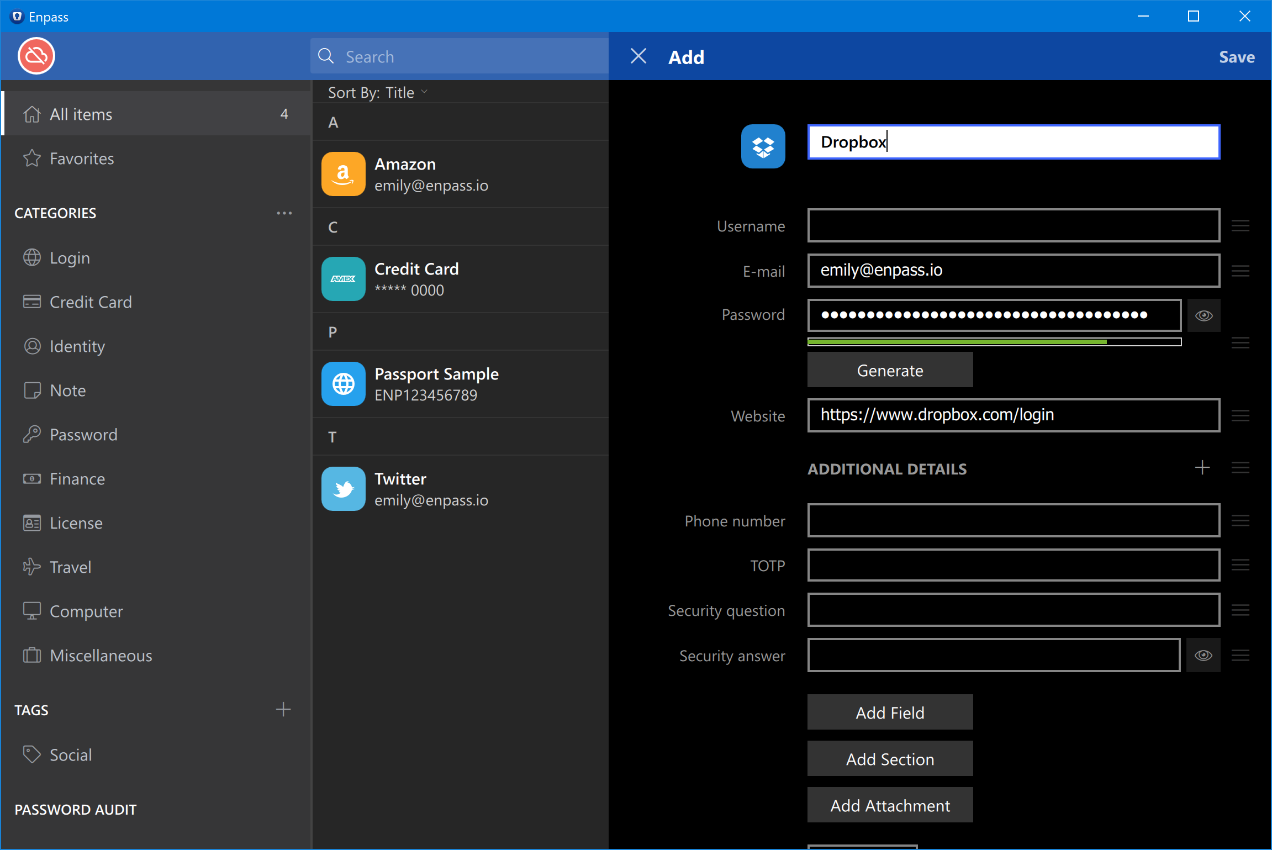This screenshot has height=850, width=1272.
Task: Click the Amazon entry icon
Action: [343, 174]
